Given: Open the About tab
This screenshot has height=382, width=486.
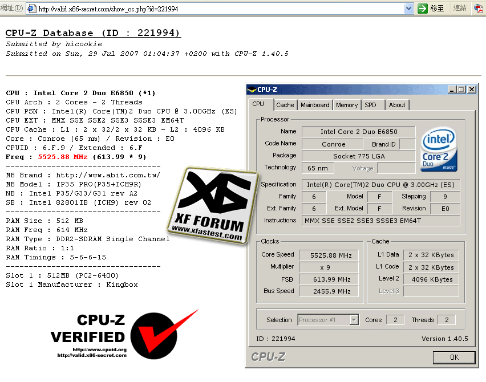Looking at the screenshot, I should pyautogui.click(x=397, y=105).
